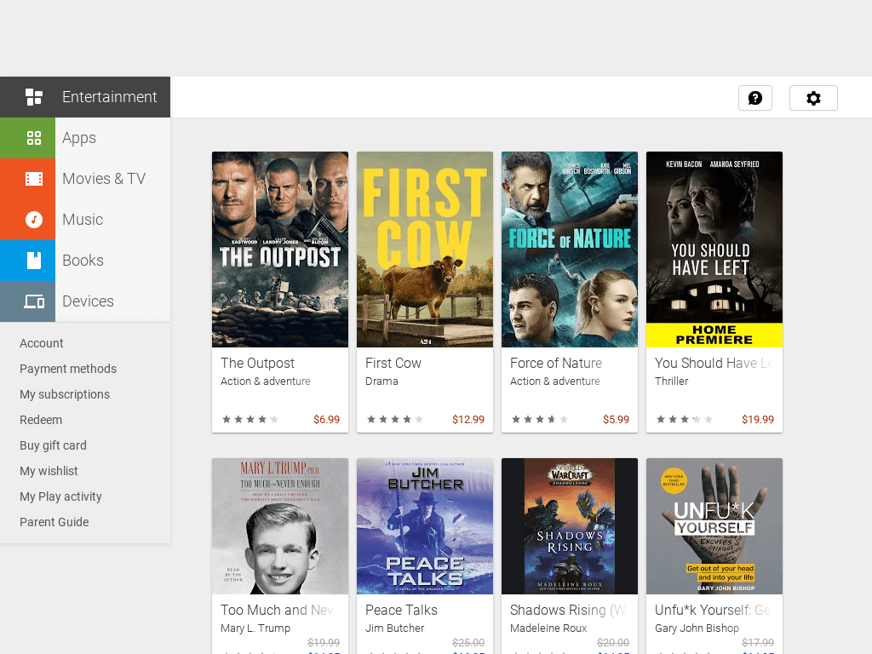Open My wishlist
The height and width of the screenshot is (654, 872).
click(x=49, y=471)
